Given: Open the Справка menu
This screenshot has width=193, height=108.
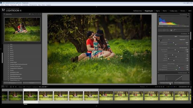Looking at the screenshot, I should 48,5.
